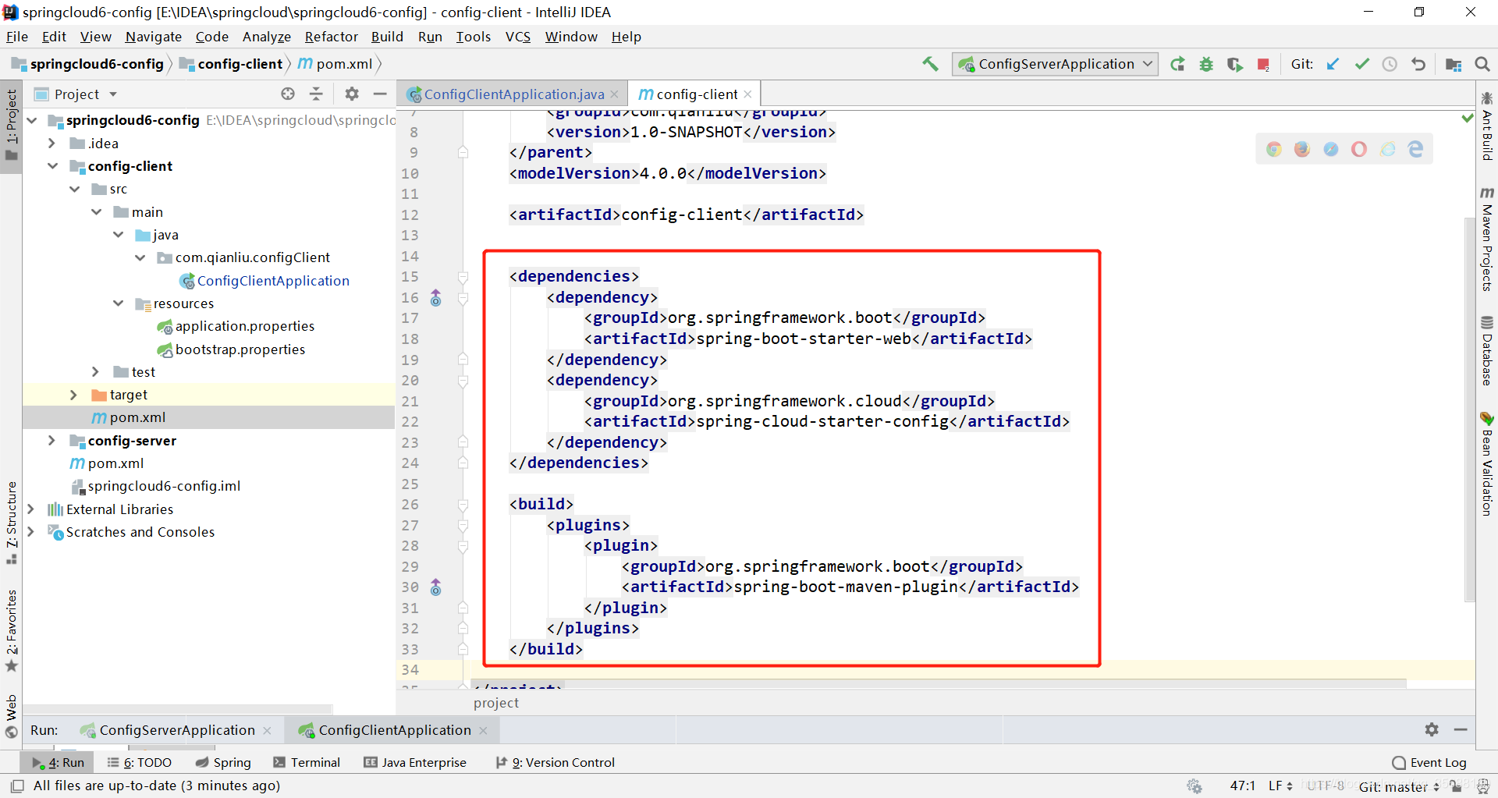Open pom.xml in Opera browser icon
Image resolution: width=1498 pixels, height=798 pixels.
click(x=1359, y=149)
